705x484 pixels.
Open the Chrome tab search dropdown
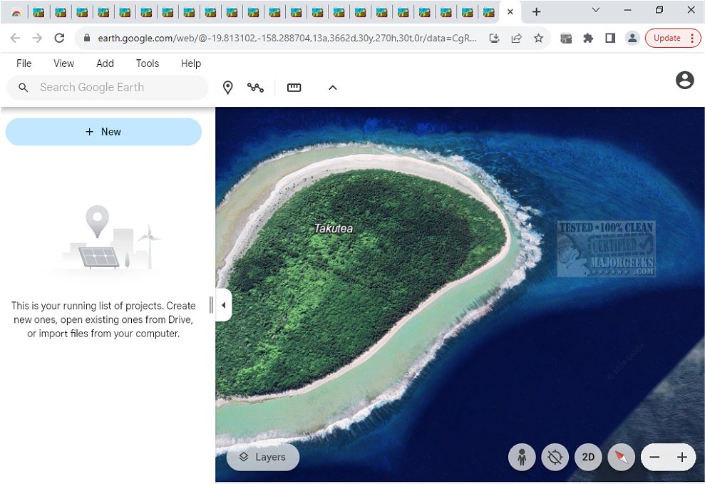point(596,11)
